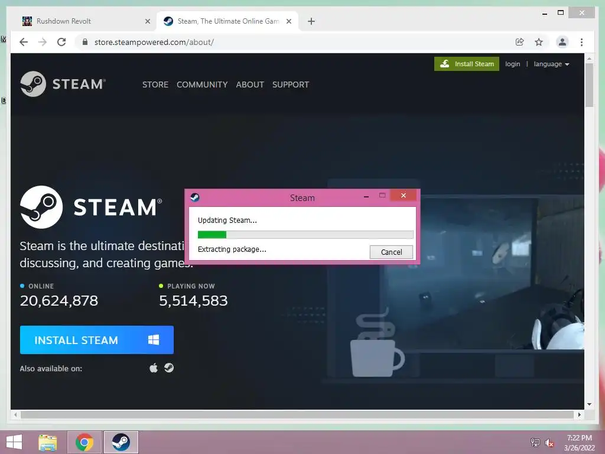The width and height of the screenshot is (605, 454).
Task: Switch to the Rushdown Revolt tab
Action: tap(85, 21)
